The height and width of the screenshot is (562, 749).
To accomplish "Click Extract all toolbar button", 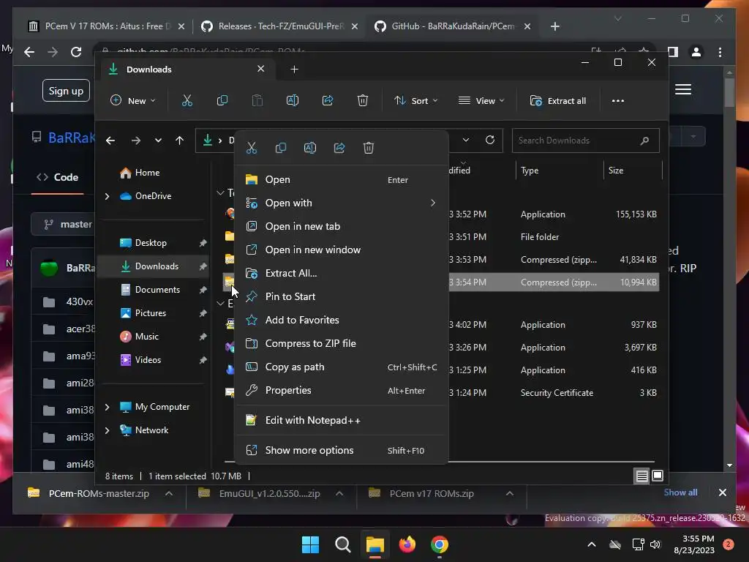I will (558, 101).
